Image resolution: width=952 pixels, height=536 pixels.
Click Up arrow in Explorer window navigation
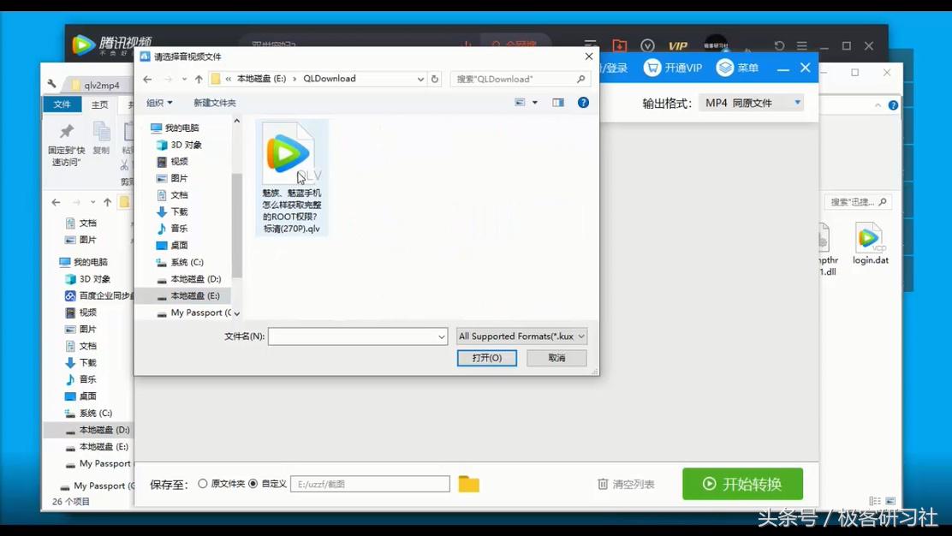108,202
